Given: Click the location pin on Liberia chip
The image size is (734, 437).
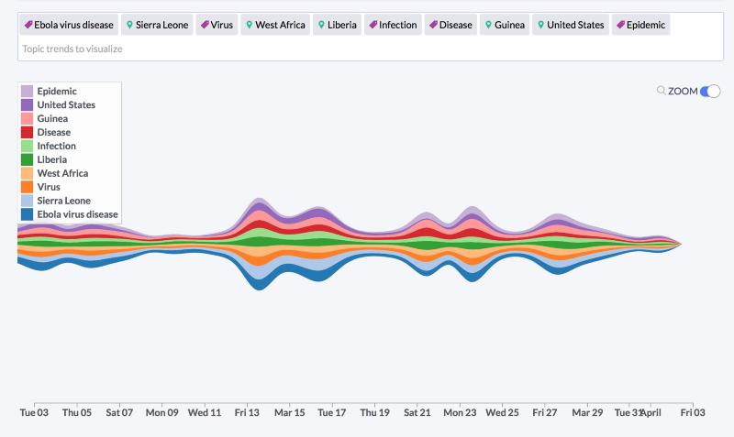Looking at the screenshot, I should click(x=322, y=25).
